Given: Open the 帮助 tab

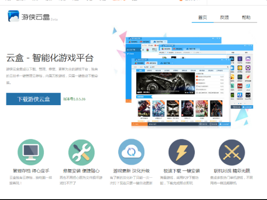Looking at the screenshot, I should [246, 17].
